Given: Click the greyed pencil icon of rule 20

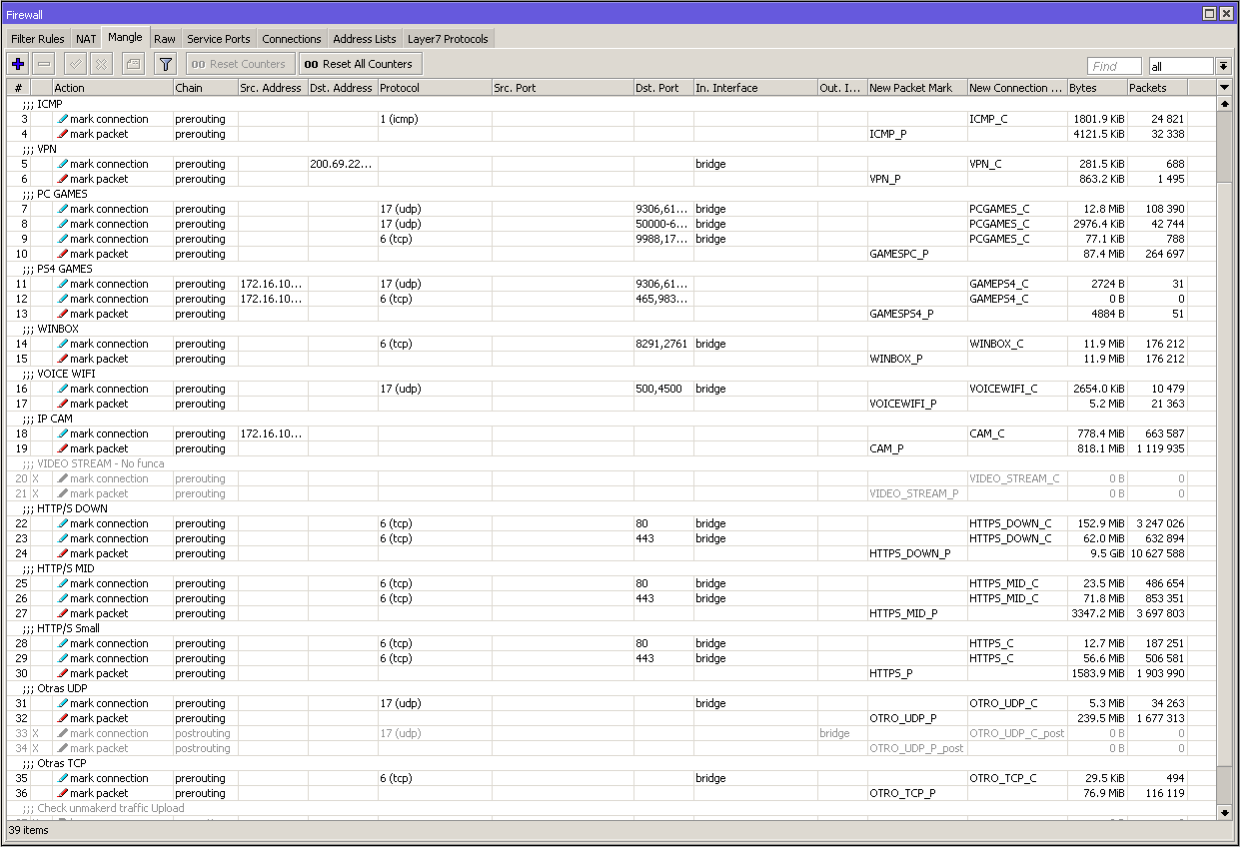Looking at the screenshot, I should 62,478.
